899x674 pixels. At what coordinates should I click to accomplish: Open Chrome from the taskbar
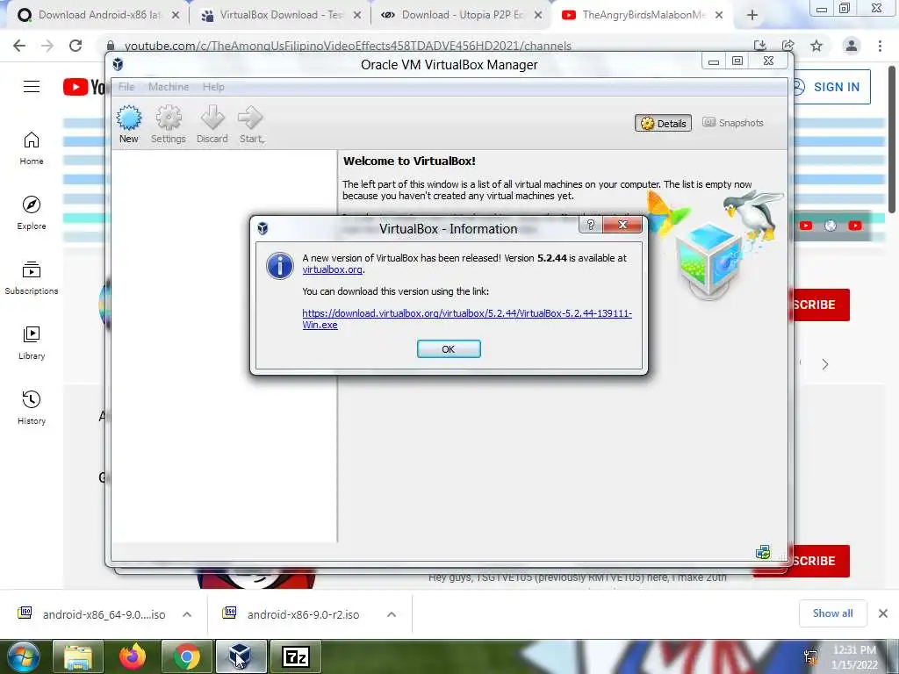(187, 656)
